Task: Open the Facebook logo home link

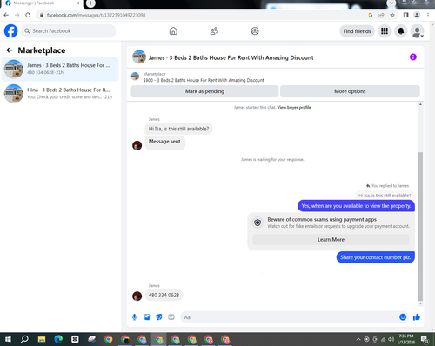Action: pos(10,31)
